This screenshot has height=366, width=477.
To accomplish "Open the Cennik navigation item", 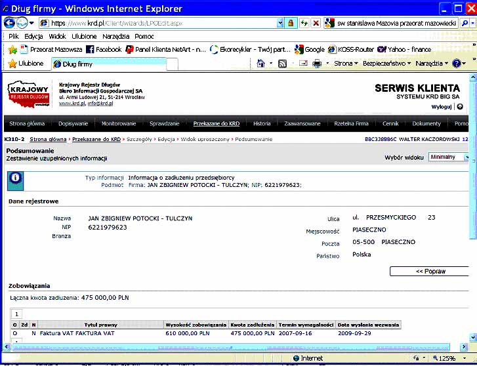I will 390,124.
